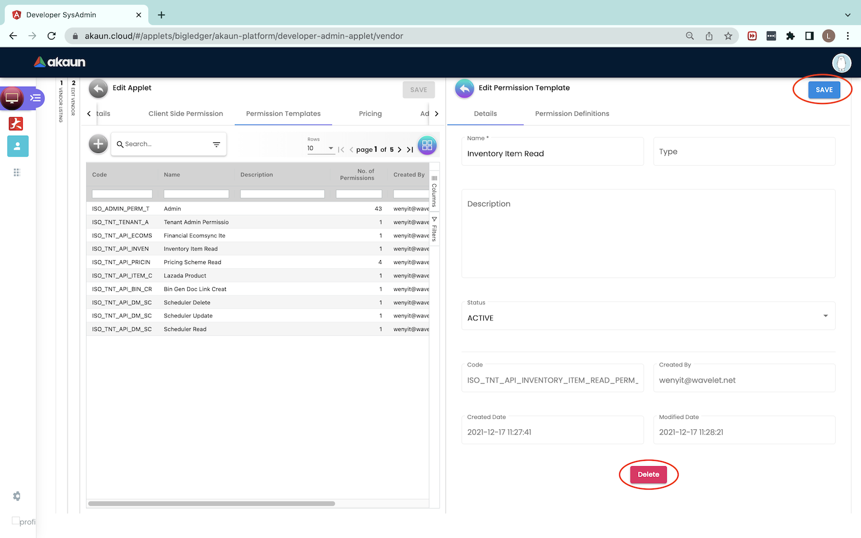Open the apps grid icon in sidebar
Image resolution: width=861 pixels, height=538 pixels.
point(17,173)
